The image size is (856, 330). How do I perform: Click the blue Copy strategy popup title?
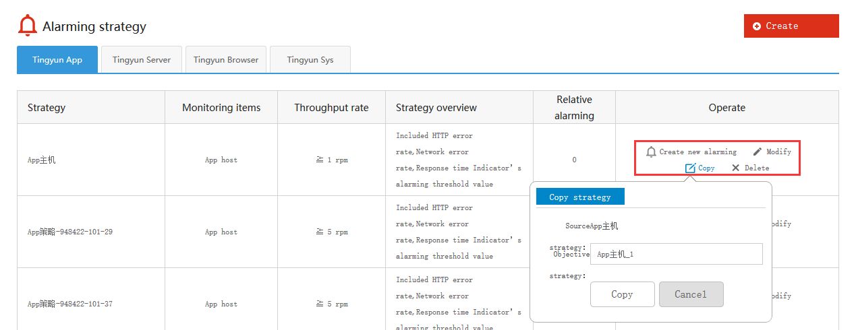580,197
